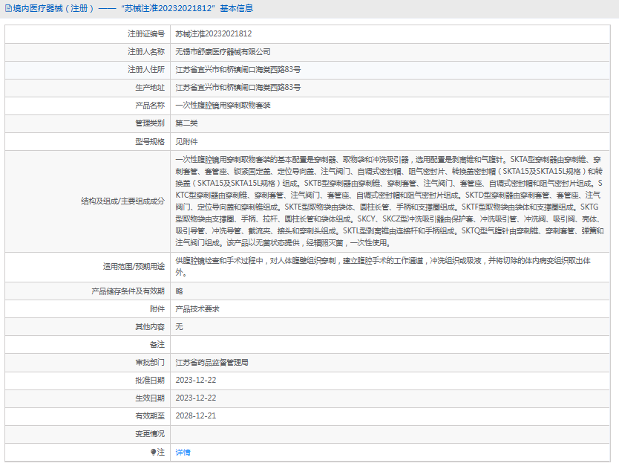Select the value '略' in the storage conditions row
The width and height of the screenshot is (619, 469).
pos(179,291)
